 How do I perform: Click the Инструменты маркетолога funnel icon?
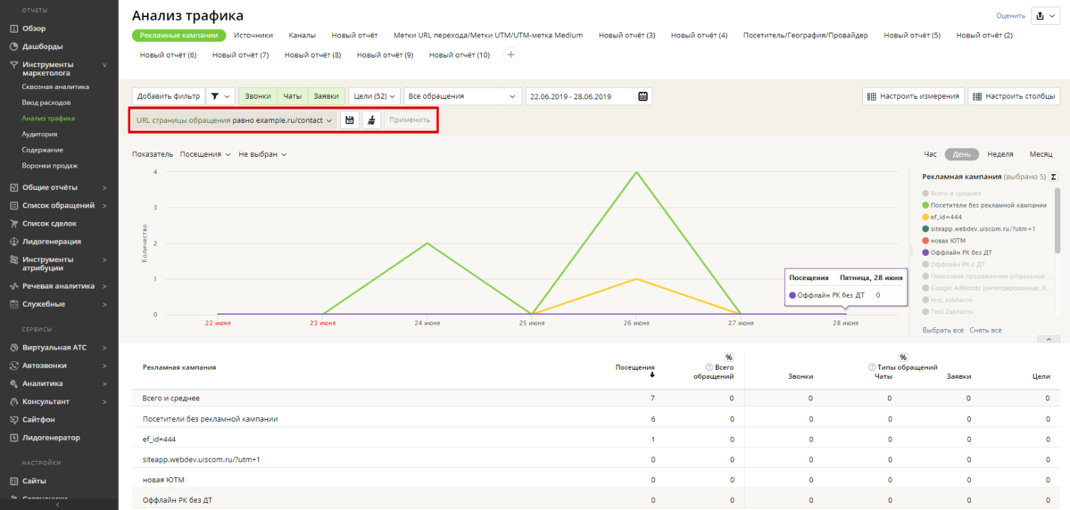13,65
